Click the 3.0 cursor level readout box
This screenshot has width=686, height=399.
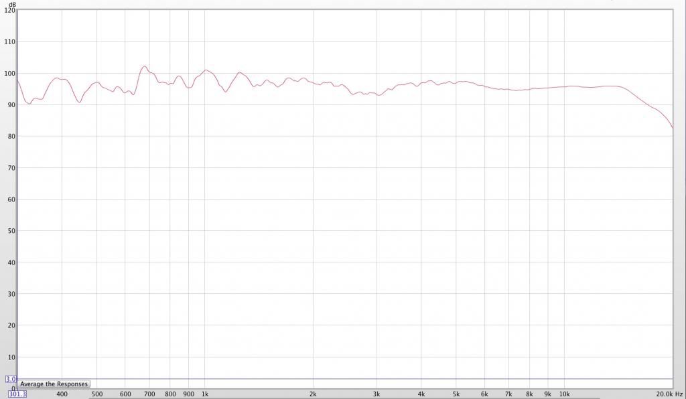tap(11, 380)
